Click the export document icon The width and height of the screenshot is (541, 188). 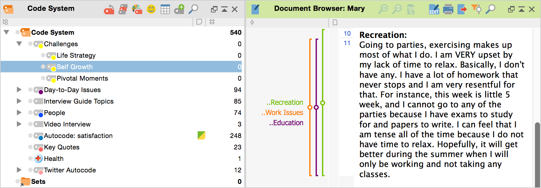tap(462, 9)
